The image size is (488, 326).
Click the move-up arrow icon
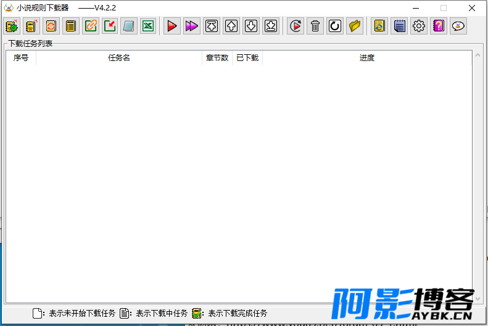[x=231, y=26]
